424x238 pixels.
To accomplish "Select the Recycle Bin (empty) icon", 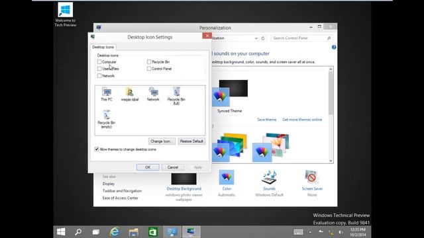I will [x=107, y=119].
